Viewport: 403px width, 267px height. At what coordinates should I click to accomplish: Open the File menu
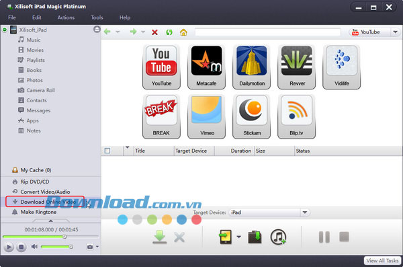(12, 17)
